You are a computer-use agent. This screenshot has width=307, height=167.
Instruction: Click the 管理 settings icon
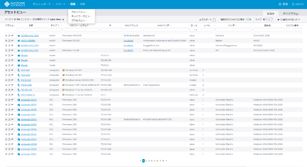[280, 4]
